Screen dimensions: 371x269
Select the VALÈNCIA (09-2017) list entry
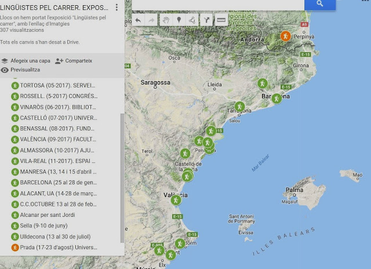[x=58, y=139]
